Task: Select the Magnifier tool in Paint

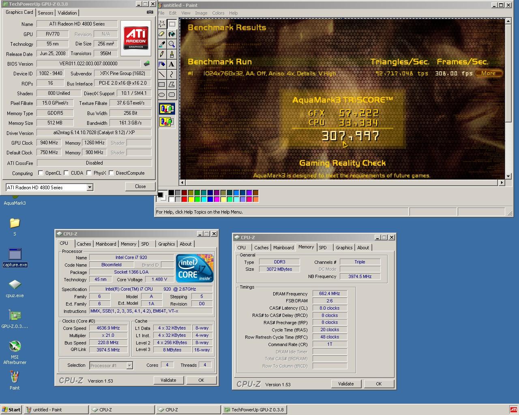Action: [172, 44]
